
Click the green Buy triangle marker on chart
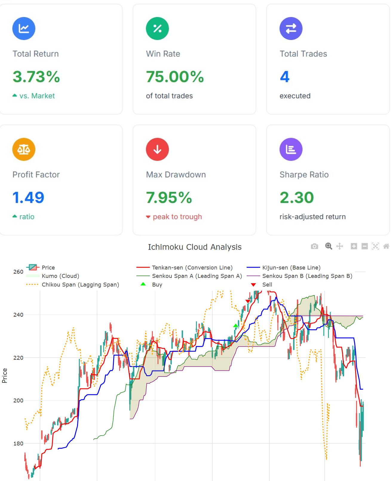(236, 326)
